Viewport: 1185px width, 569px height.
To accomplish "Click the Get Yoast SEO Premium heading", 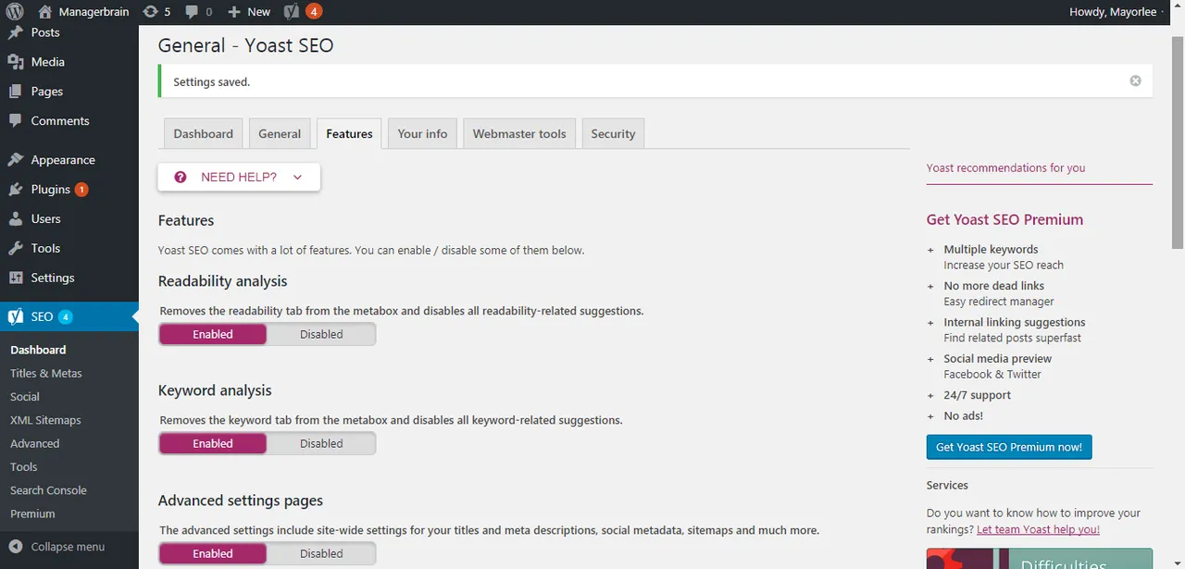I will click(x=1004, y=220).
